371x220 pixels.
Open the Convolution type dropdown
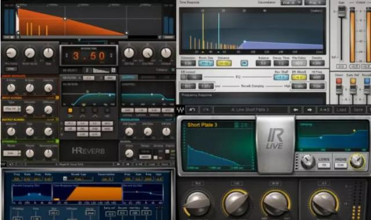[291, 2]
